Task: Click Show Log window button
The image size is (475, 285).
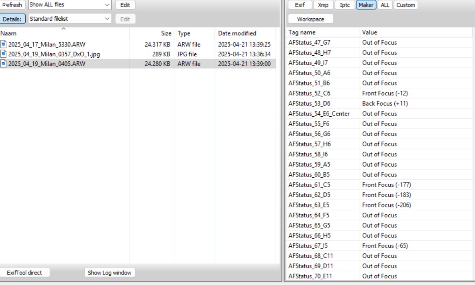Action: 110,273
